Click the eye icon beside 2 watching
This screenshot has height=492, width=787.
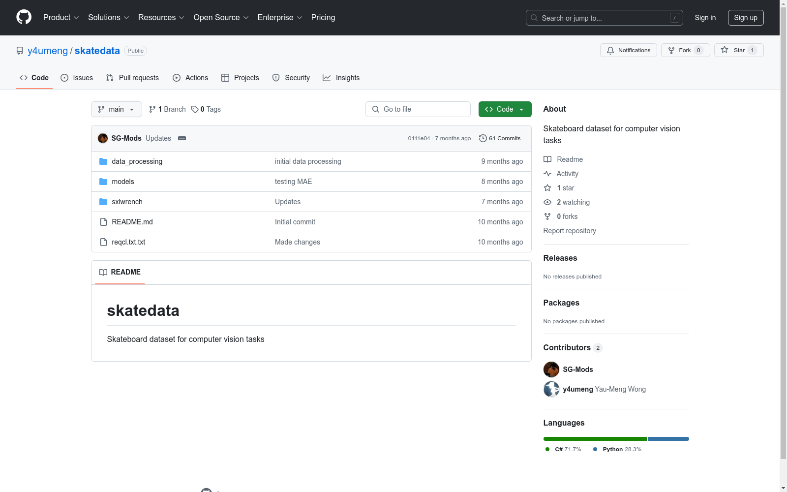[547, 202]
